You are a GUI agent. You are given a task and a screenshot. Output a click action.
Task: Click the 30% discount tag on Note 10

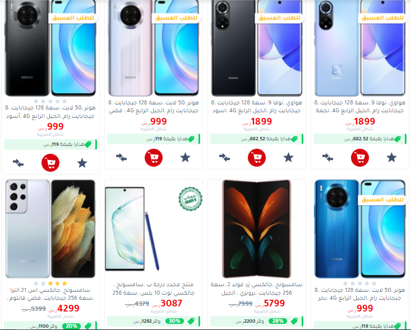tap(174, 321)
